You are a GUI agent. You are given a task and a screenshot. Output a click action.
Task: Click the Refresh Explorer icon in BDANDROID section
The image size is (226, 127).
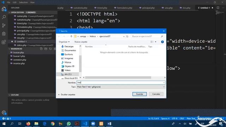(50, 49)
